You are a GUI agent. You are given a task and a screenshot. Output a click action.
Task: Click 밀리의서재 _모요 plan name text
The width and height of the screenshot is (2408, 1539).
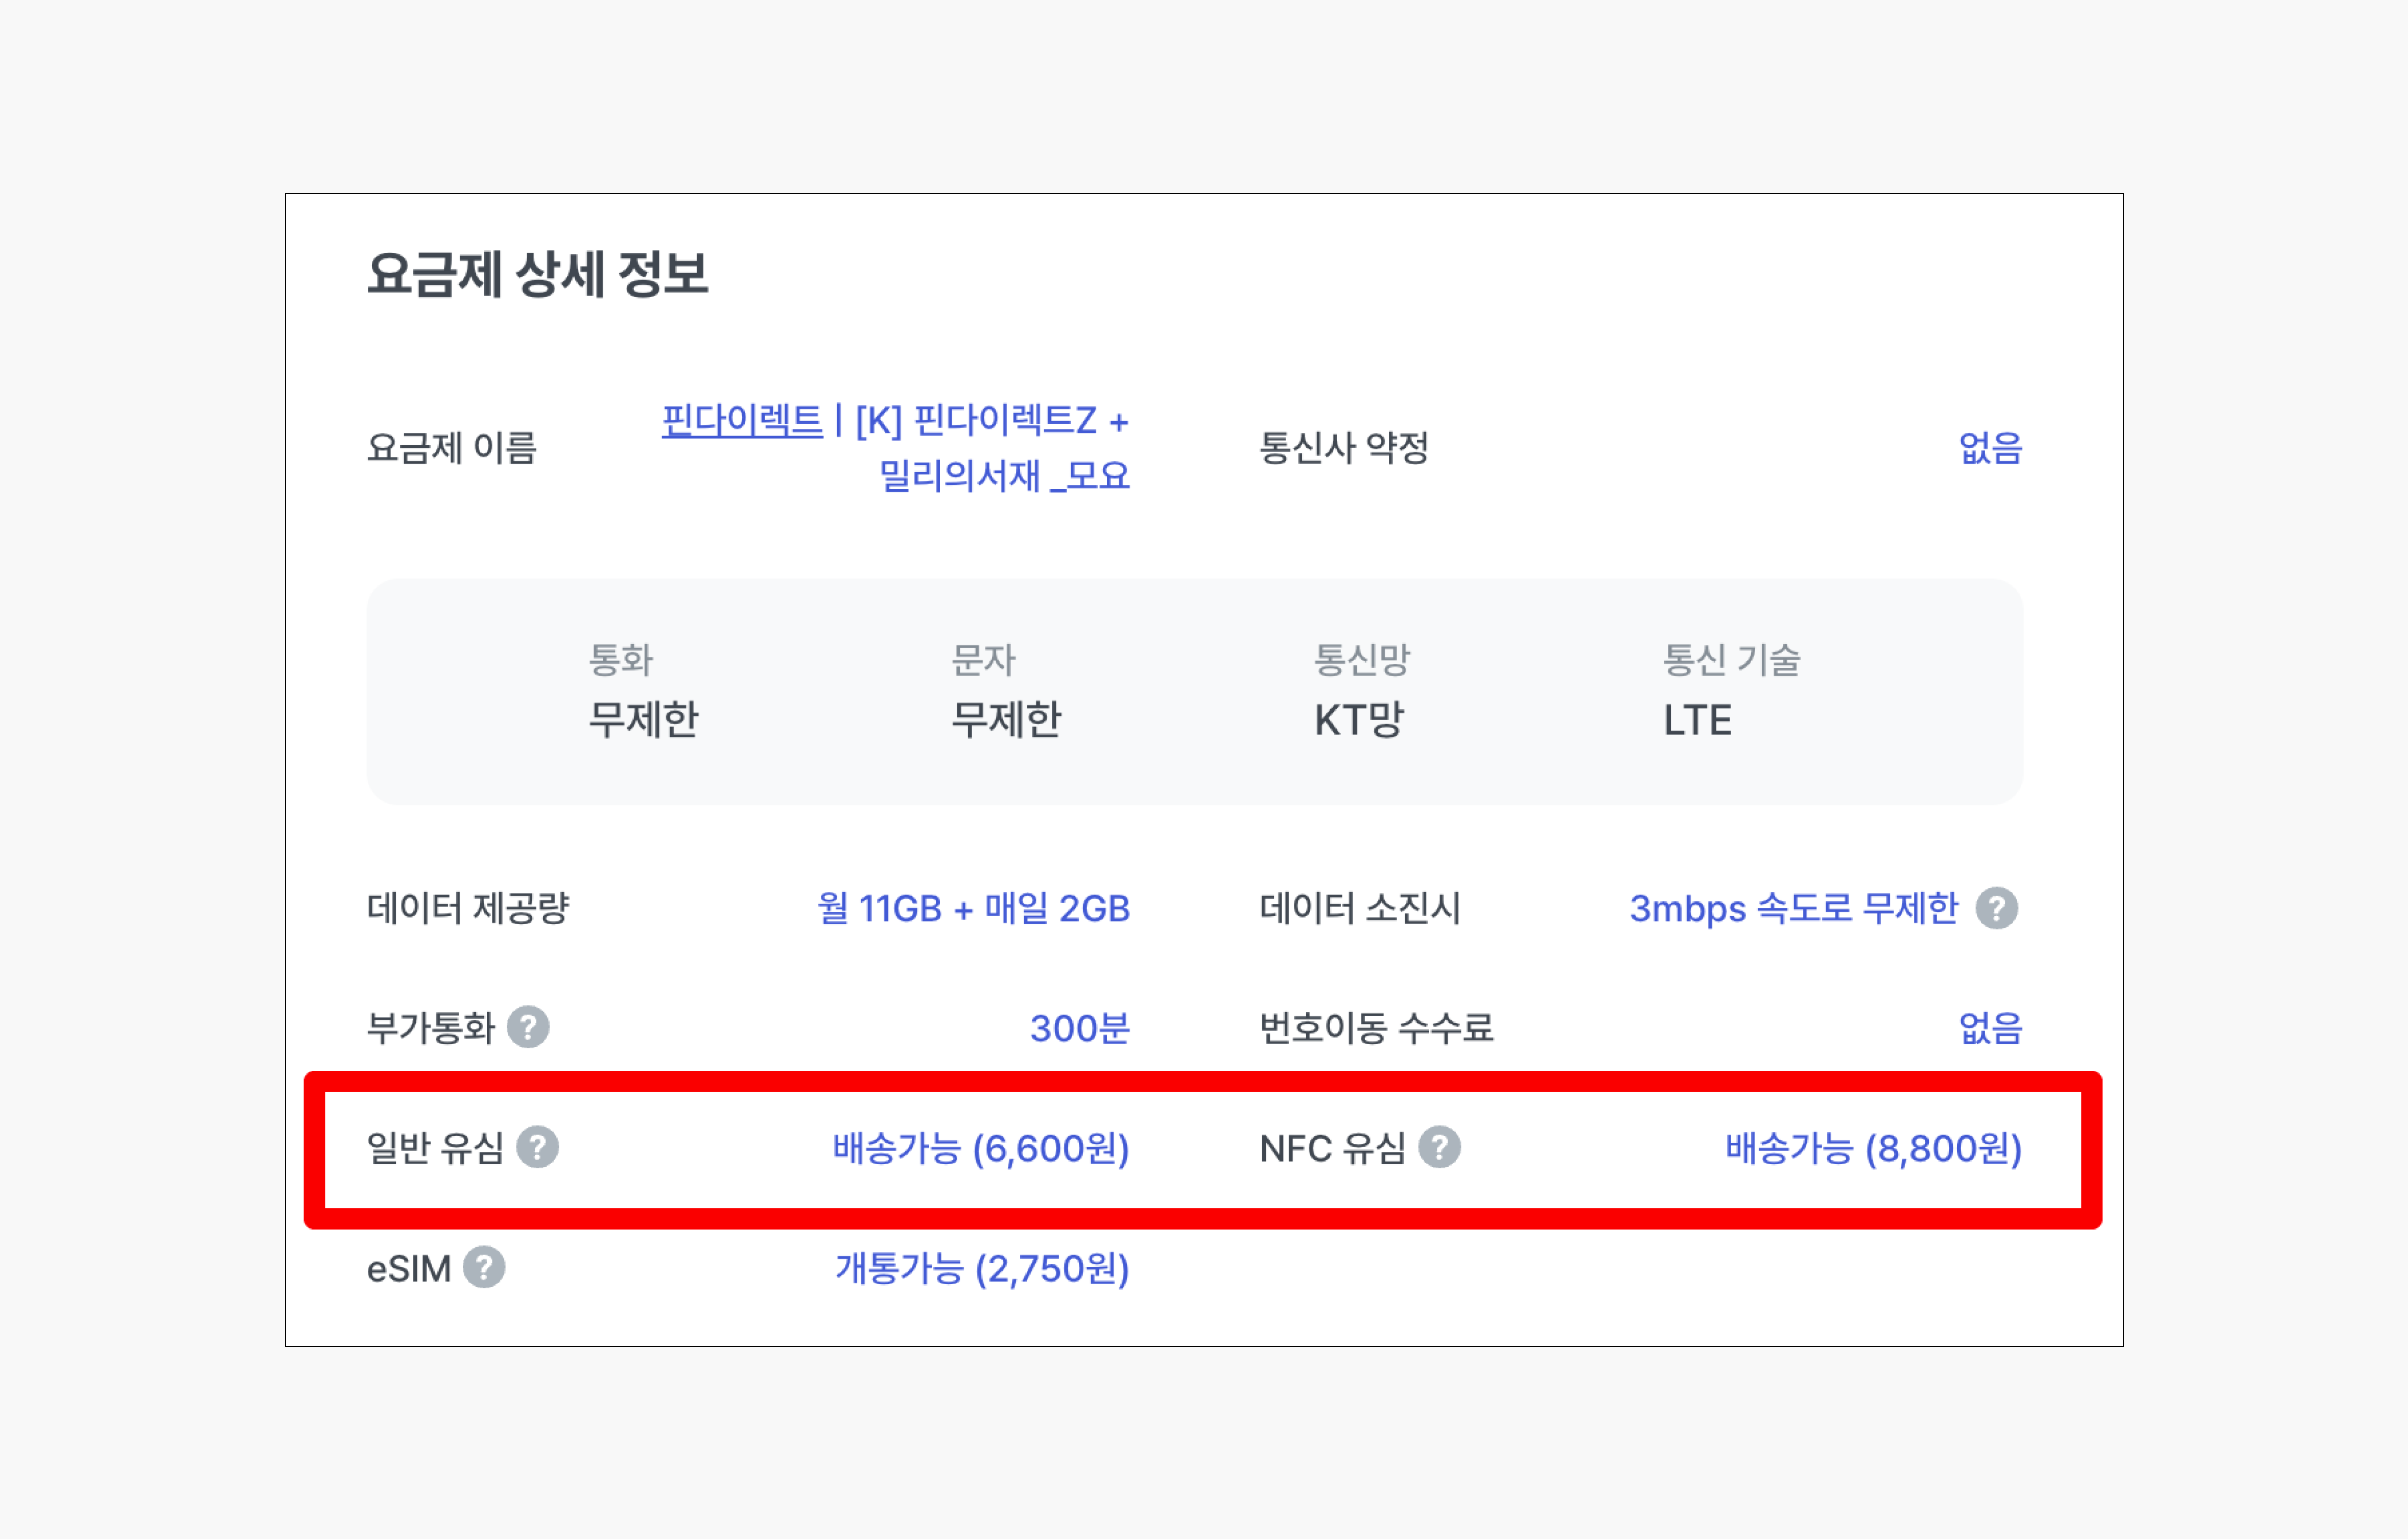[x=1004, y=476]
